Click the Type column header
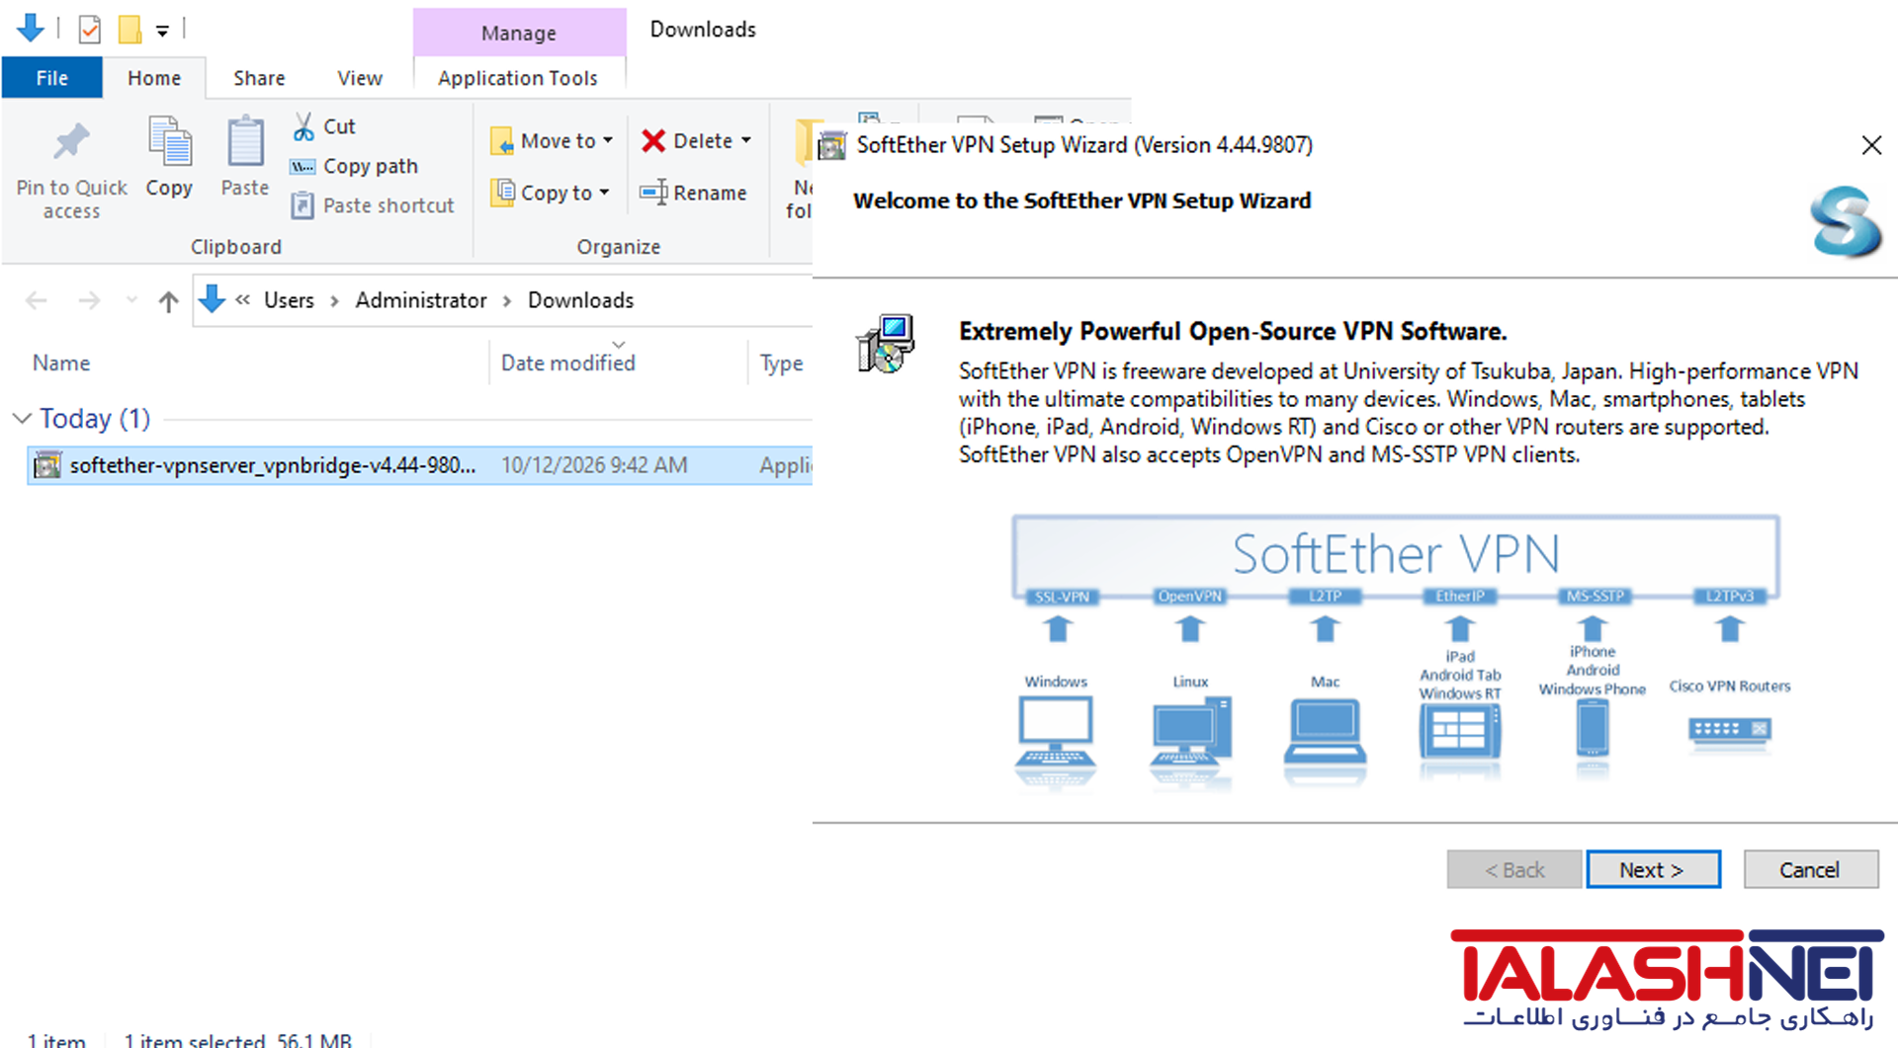 (x=781, y=363)
